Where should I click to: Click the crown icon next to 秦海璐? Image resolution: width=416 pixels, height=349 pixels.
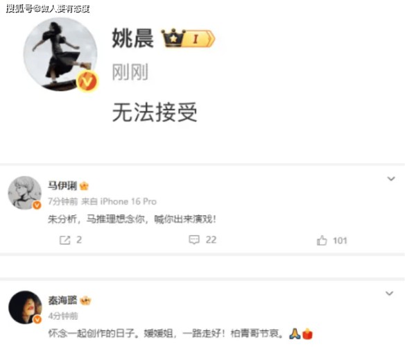coord(85,300)
